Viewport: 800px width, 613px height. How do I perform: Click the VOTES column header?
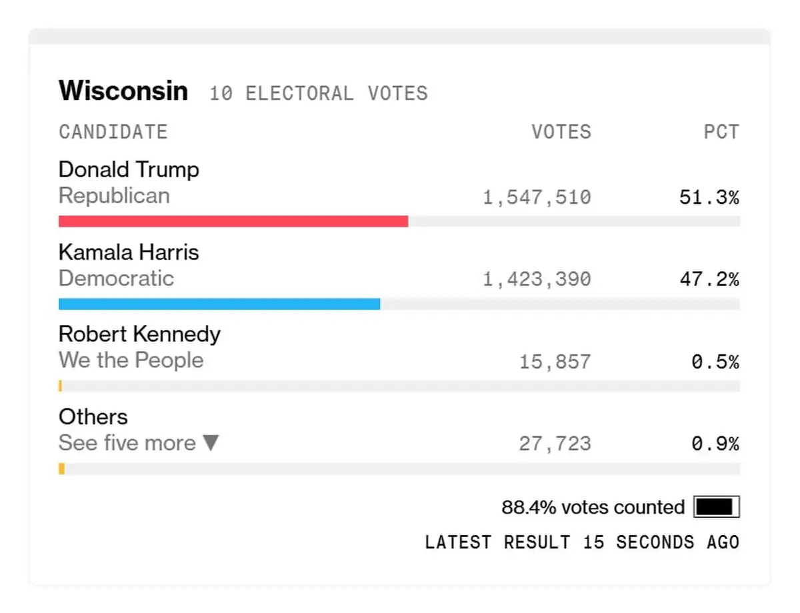tap(561, 132)
